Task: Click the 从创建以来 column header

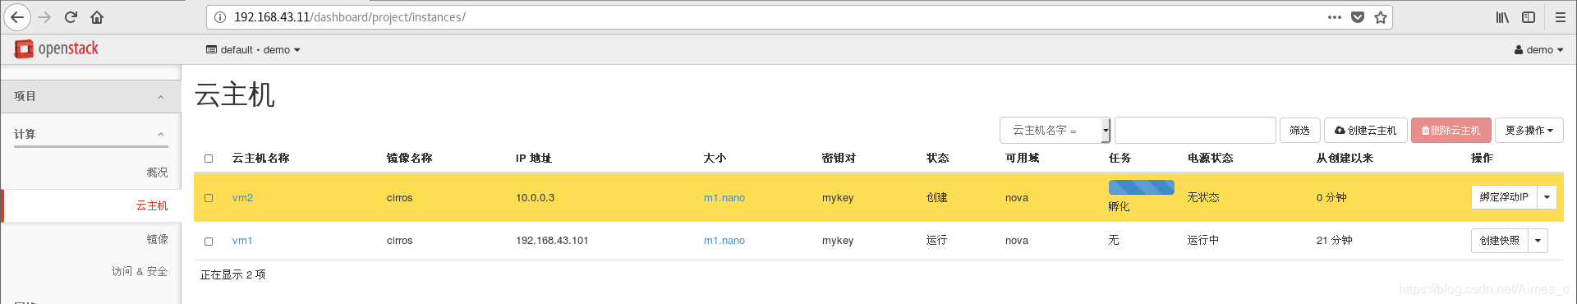Action: (1345, 158)
